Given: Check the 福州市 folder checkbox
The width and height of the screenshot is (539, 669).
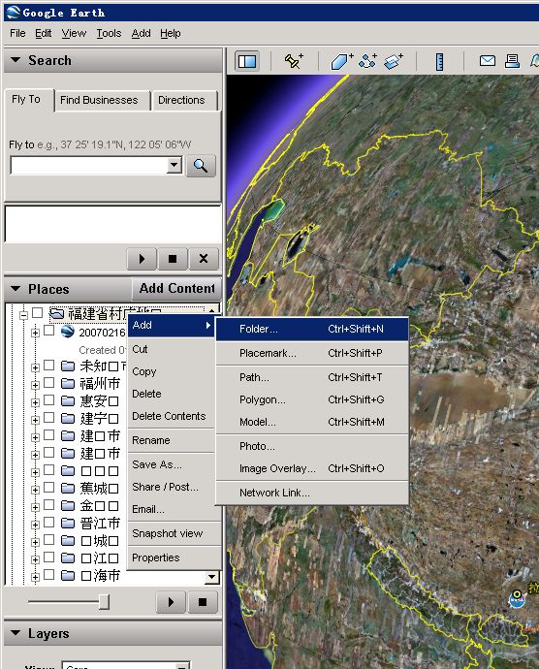Looking at the screenshot, I should click(49, 383).
